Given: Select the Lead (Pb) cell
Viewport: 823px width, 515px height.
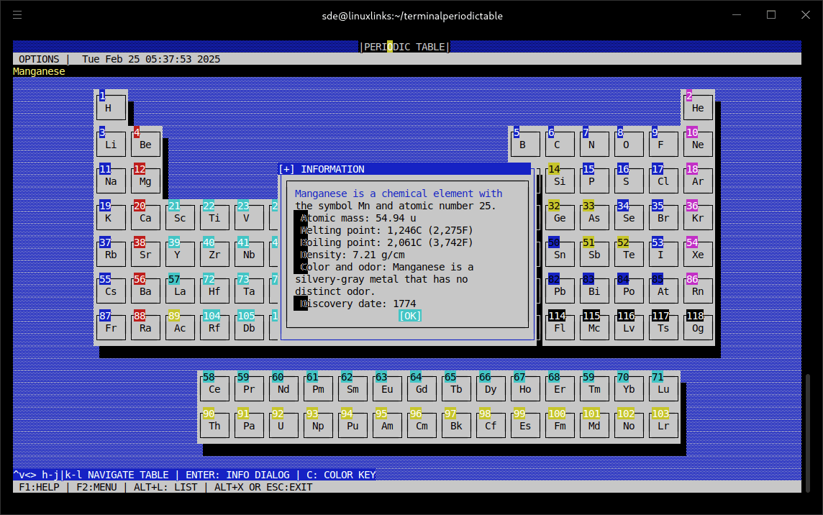Looking at the screenshot, I should pos(560,291).
